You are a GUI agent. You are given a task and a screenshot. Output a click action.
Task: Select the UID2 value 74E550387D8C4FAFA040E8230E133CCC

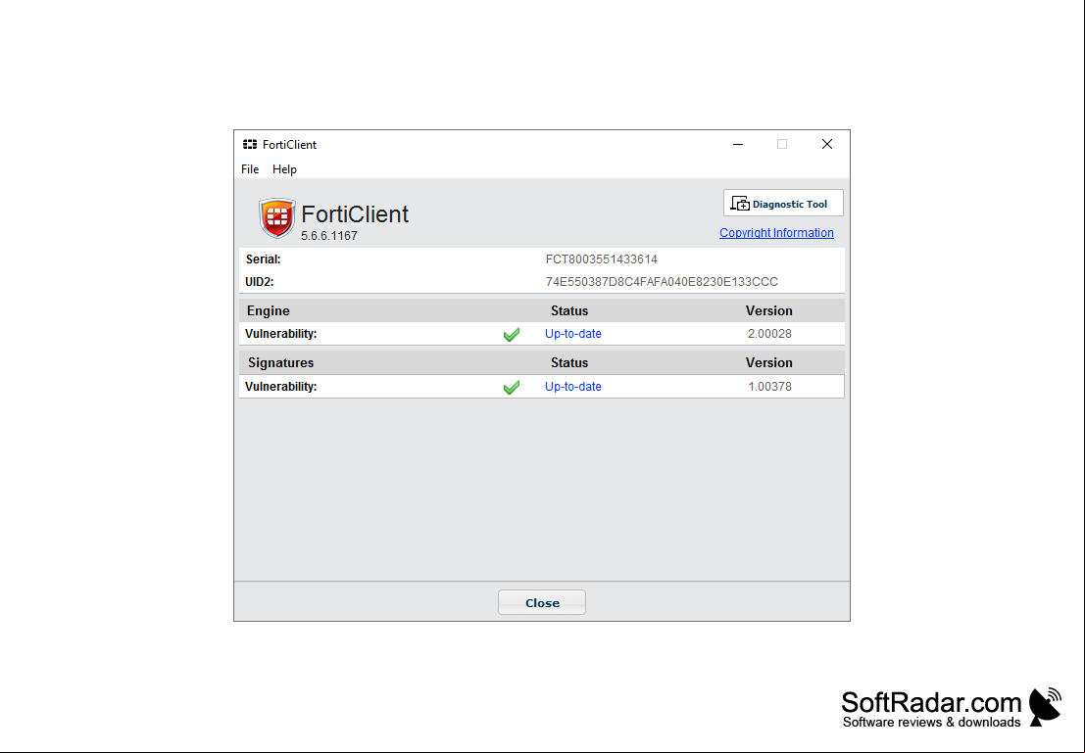(662, 282)
